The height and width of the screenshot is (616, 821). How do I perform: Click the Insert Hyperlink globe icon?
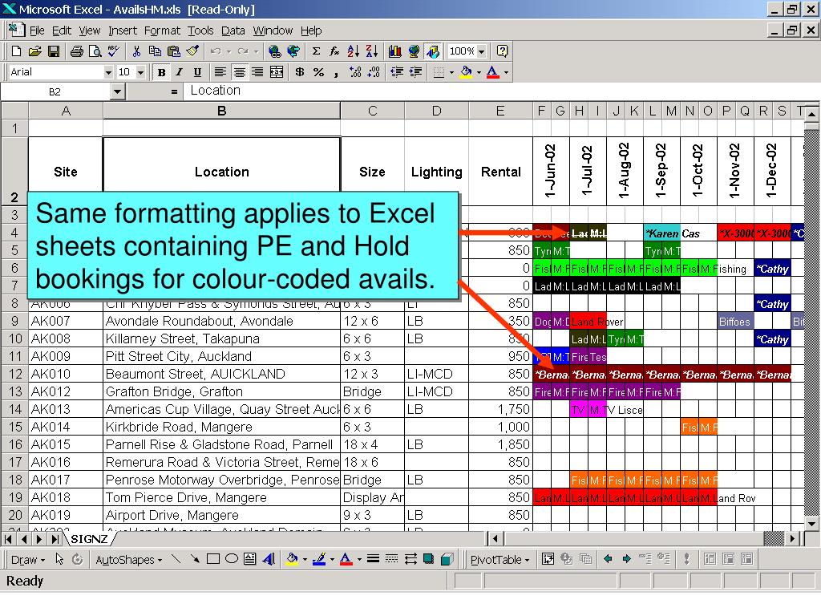[274, 51]
